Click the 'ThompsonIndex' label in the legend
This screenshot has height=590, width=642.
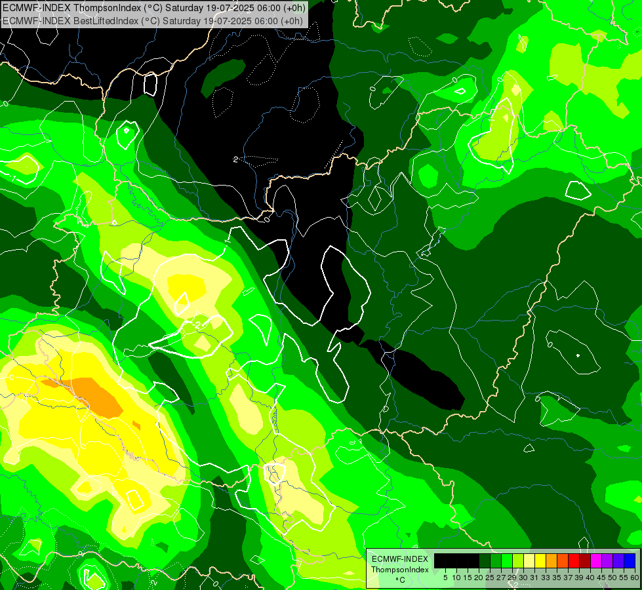[x=400, y=570]
